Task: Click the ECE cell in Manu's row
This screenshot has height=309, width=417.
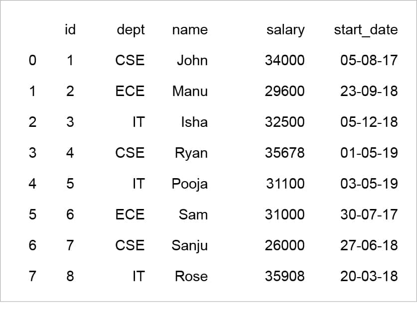Action: 130,92
